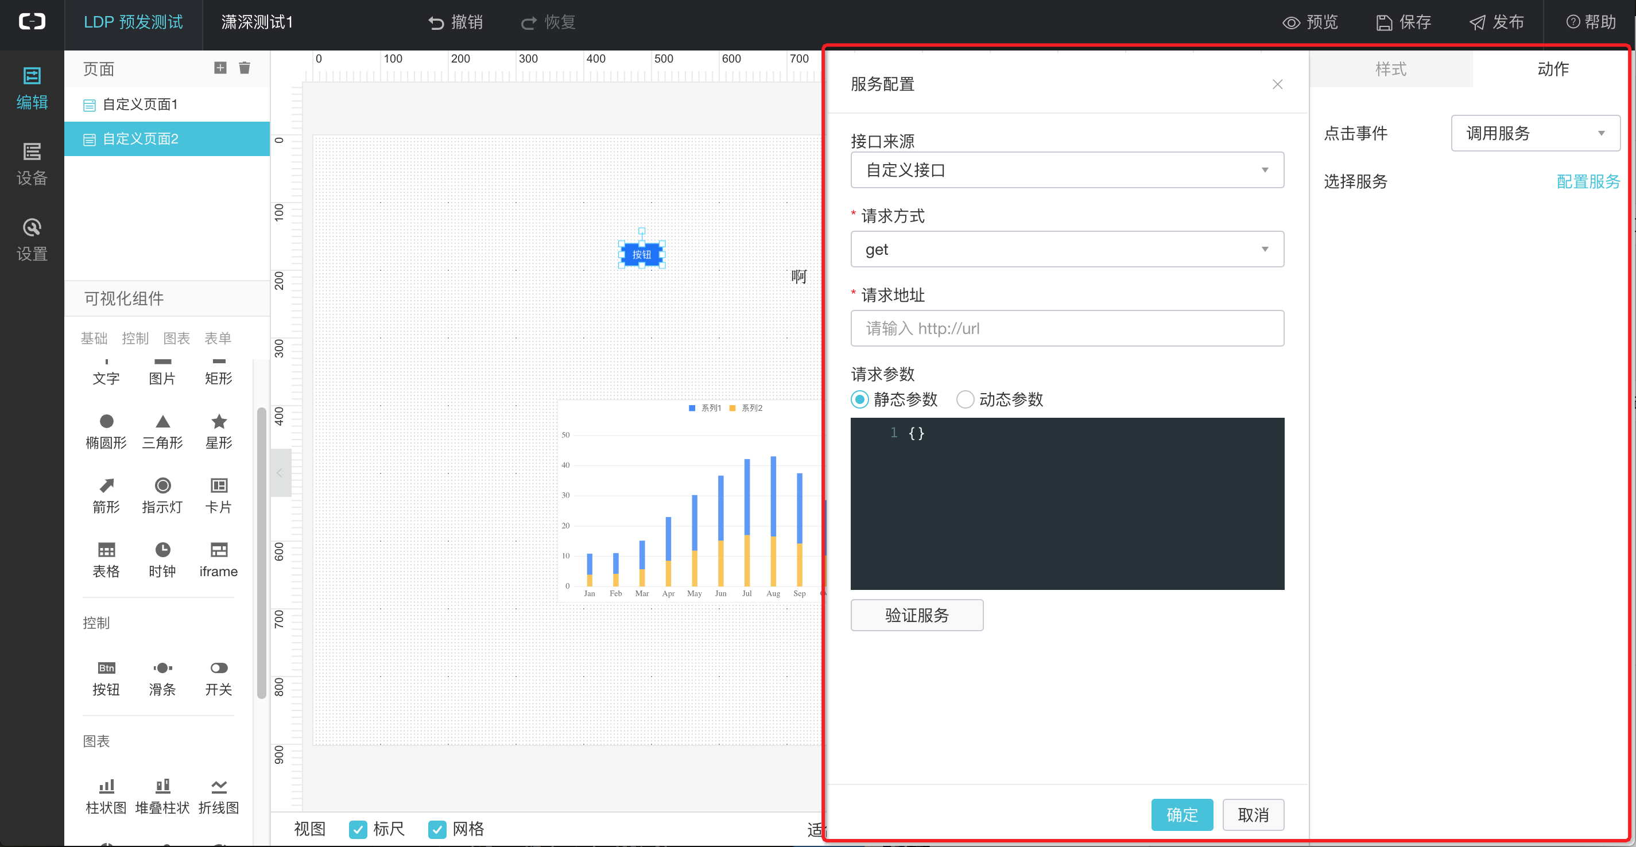Click the 请求地址 URL input field
Image resolution: width=1636 pixels, height=847 pixels.
tap(1067, 328)
